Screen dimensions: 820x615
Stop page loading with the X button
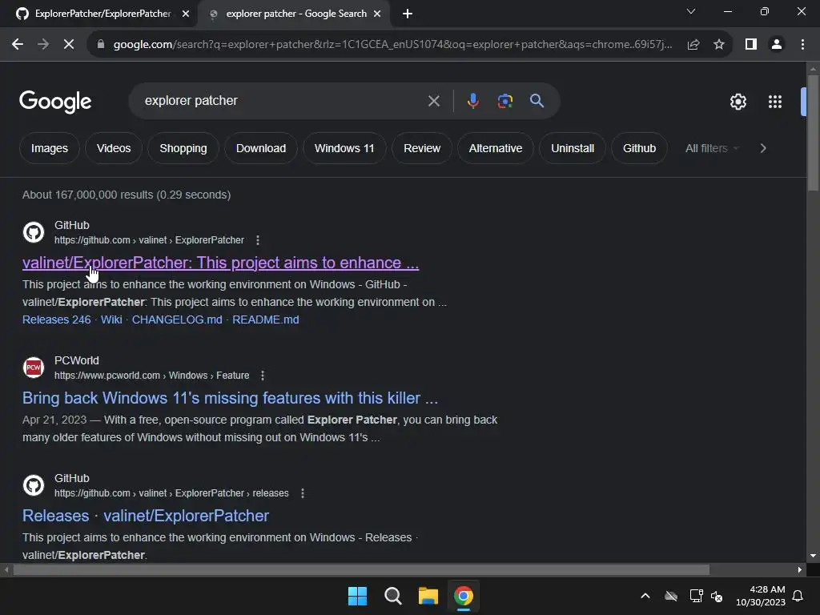(x=69, y=45)
